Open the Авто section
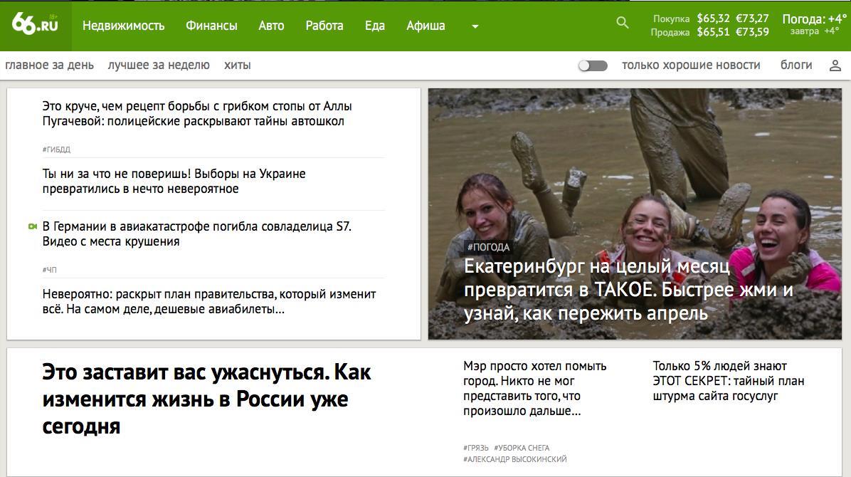851x477 pixels. tap(271, 26)
